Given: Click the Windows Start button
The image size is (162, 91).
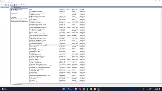Looking at the screenshot, I should point(64,89).
